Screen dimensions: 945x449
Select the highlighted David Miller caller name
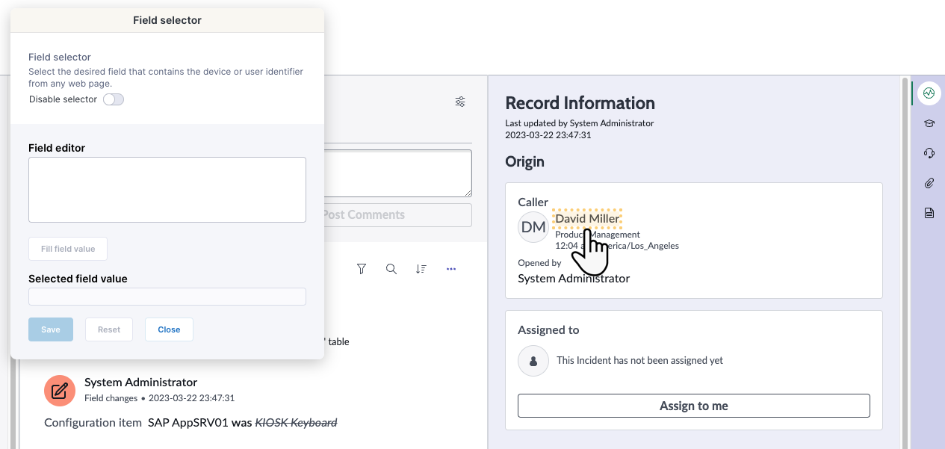[587, 219]
